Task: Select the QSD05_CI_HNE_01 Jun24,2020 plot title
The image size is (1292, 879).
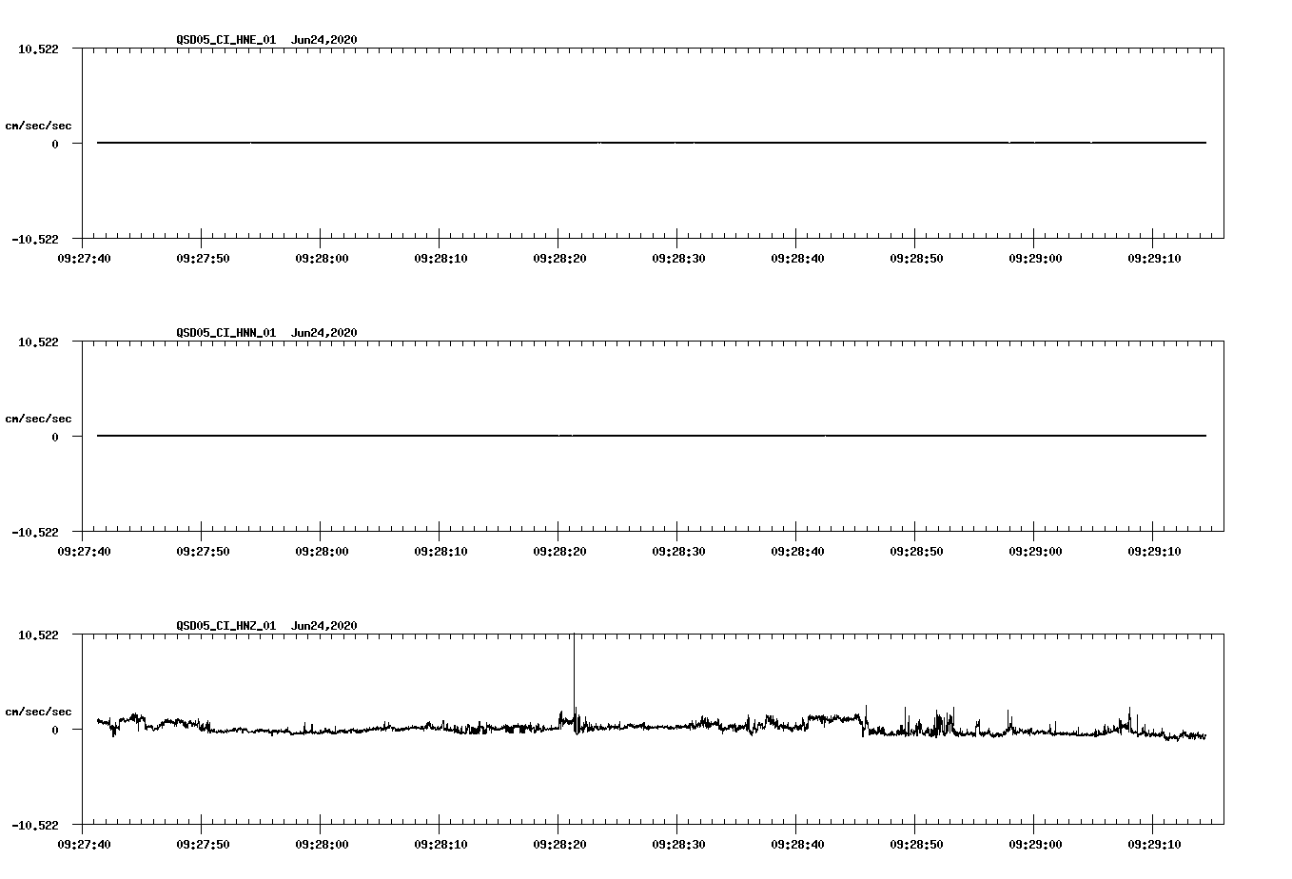Action: pyautogui.click(x=266, y=40)
